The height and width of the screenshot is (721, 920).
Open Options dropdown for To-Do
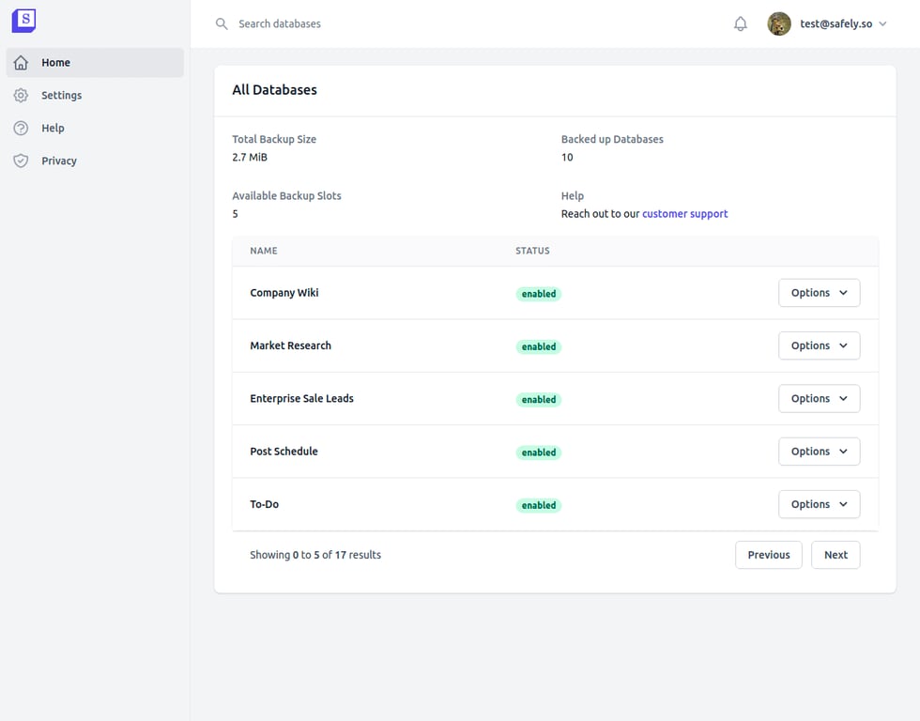[819, 504]
